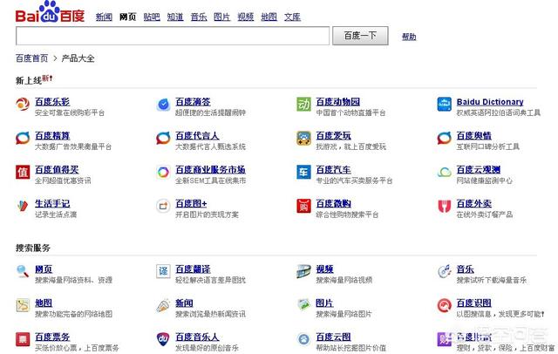This screenshot has height=354, width=558.
Task: Select the 网页 tab in top navigation
Action: (x=127, y=17)
